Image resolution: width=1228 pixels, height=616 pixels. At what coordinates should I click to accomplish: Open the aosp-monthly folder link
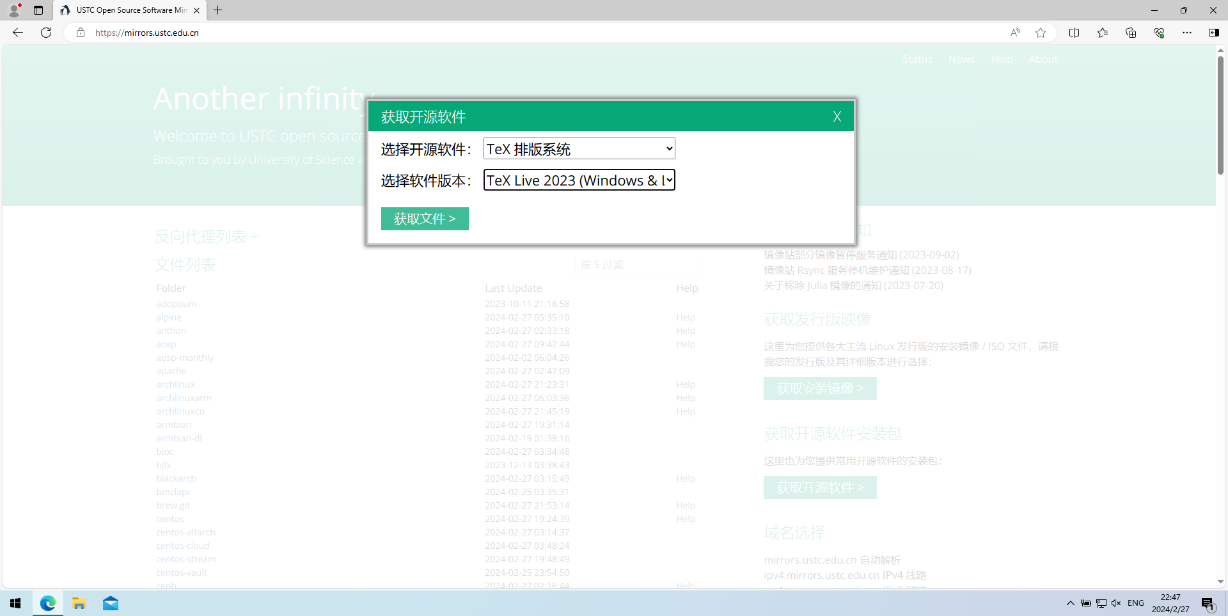(x=185, y=358)
